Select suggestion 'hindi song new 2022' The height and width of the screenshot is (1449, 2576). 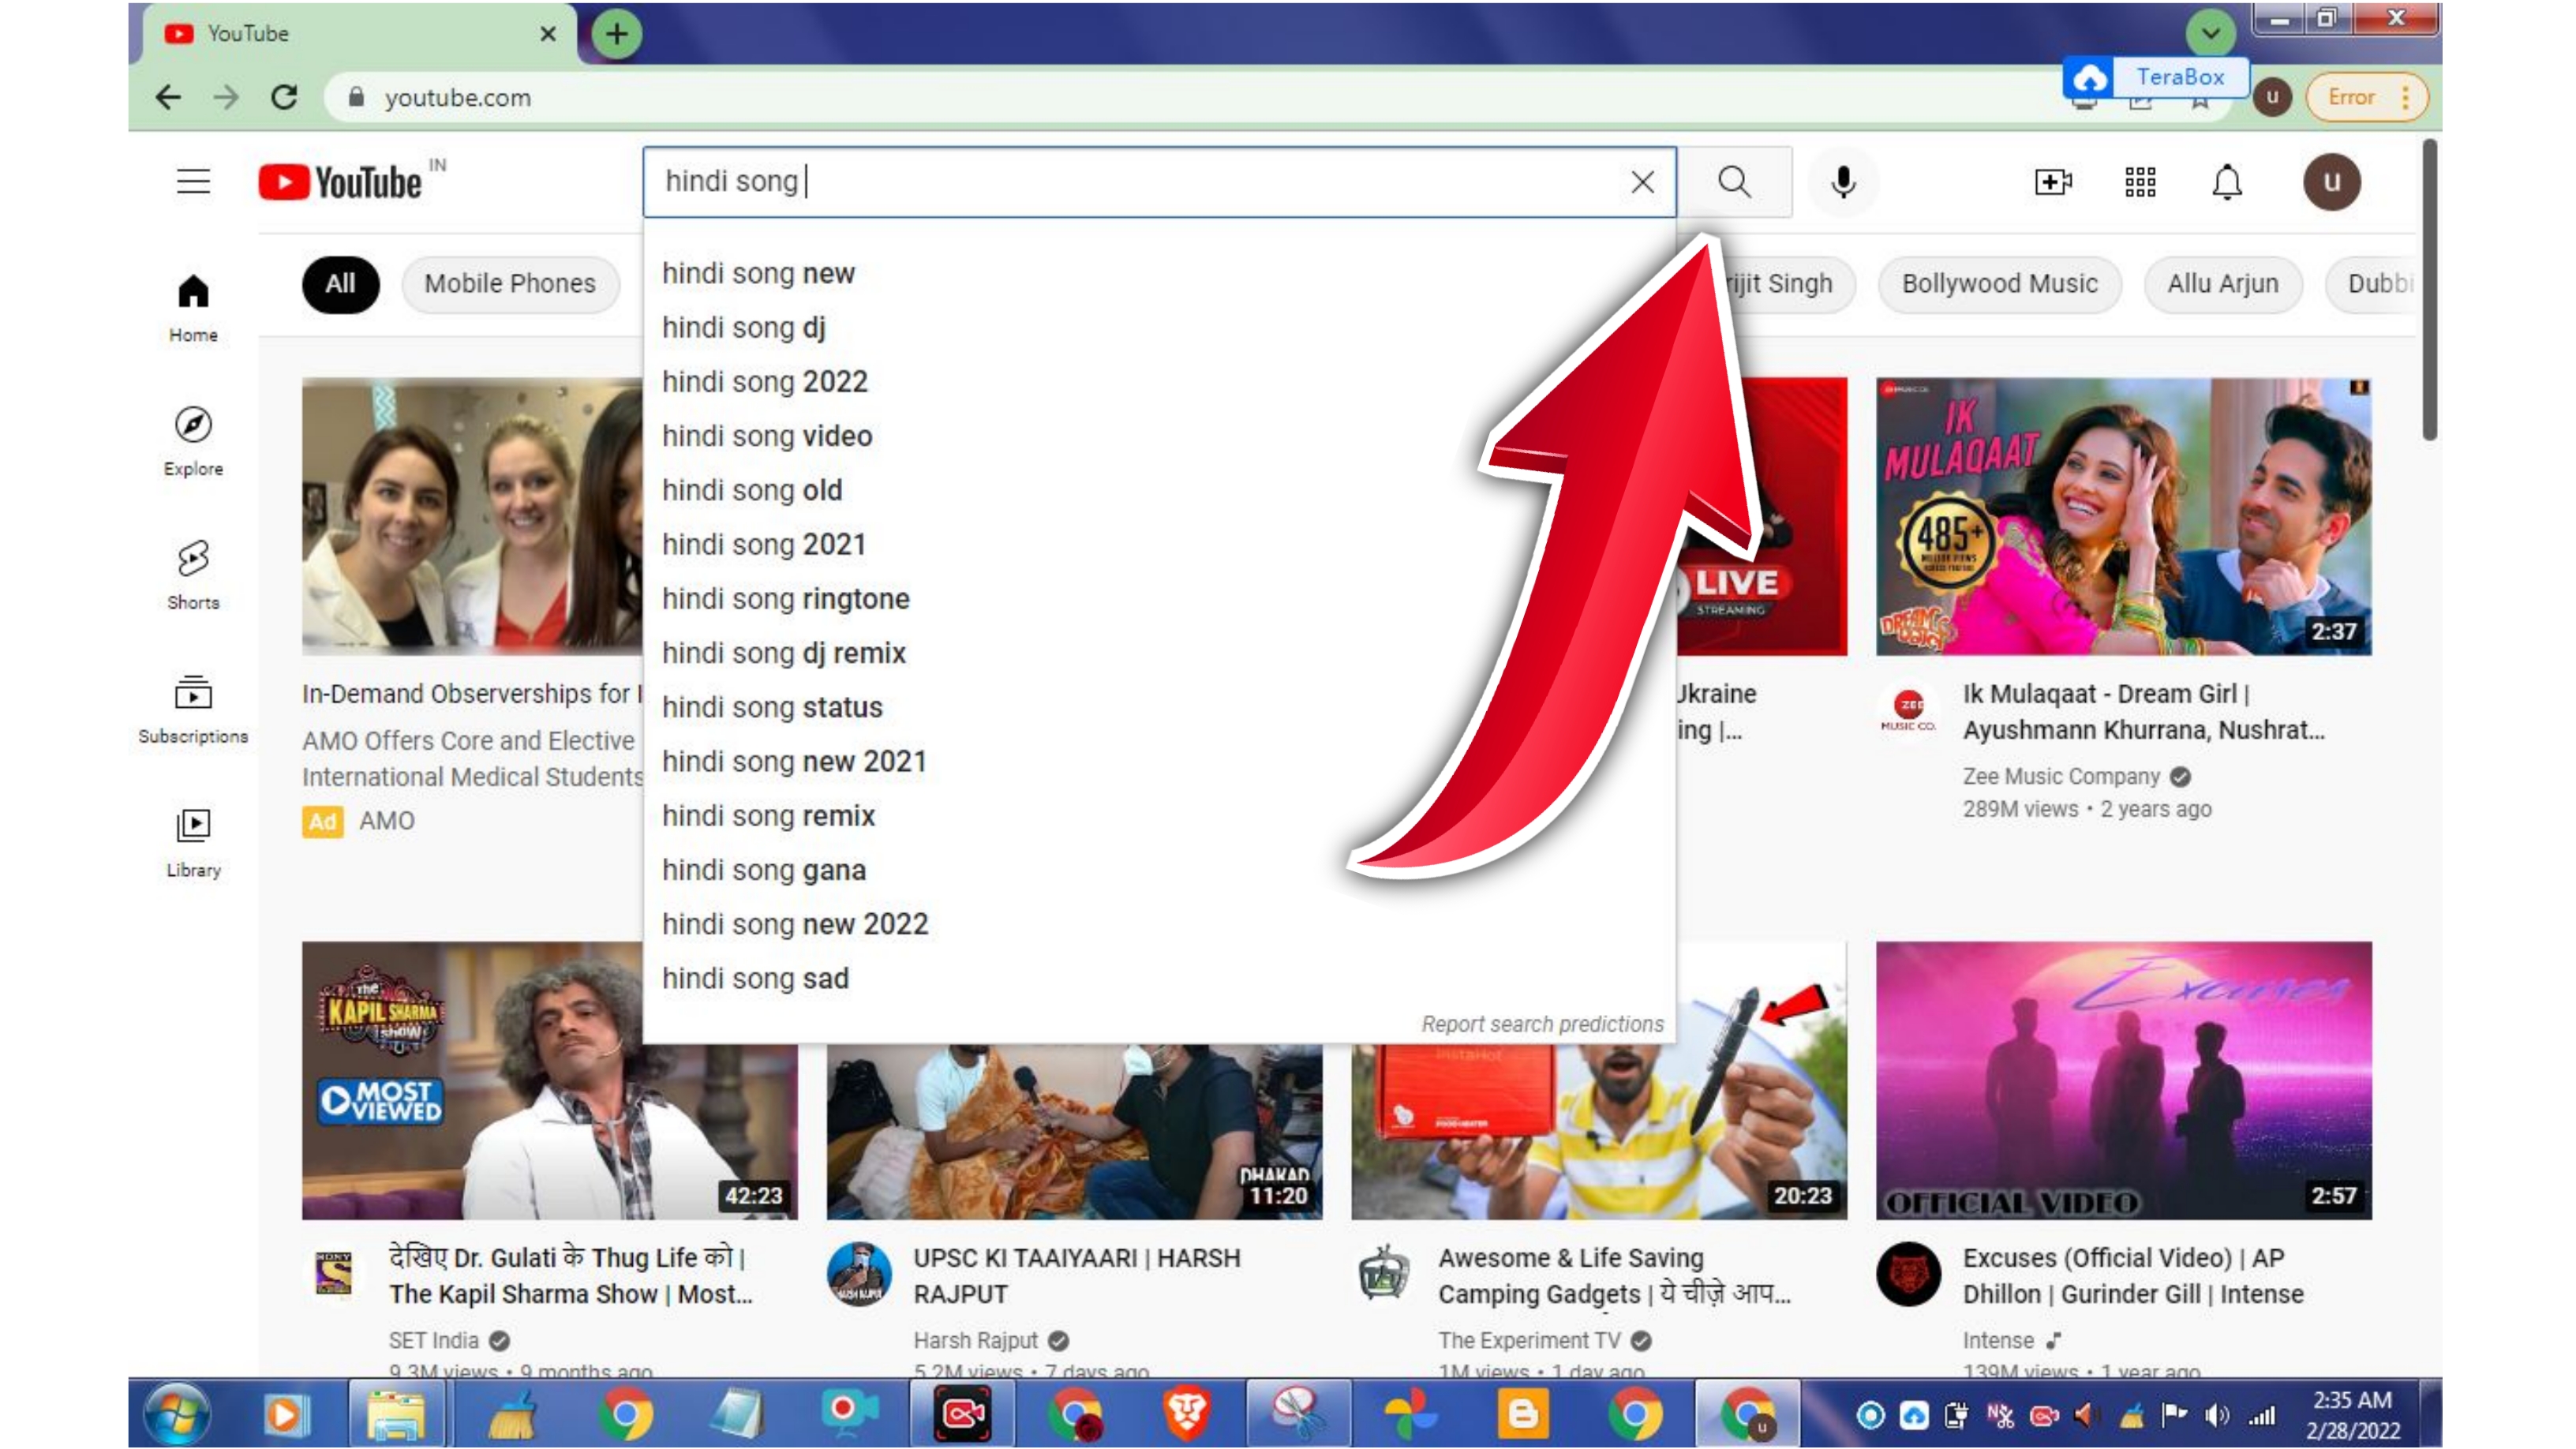coord(1159,924)
